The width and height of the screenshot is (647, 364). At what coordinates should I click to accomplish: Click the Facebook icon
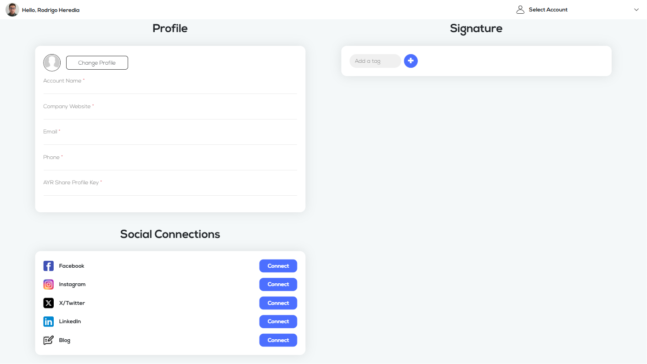tap(48, 265)
